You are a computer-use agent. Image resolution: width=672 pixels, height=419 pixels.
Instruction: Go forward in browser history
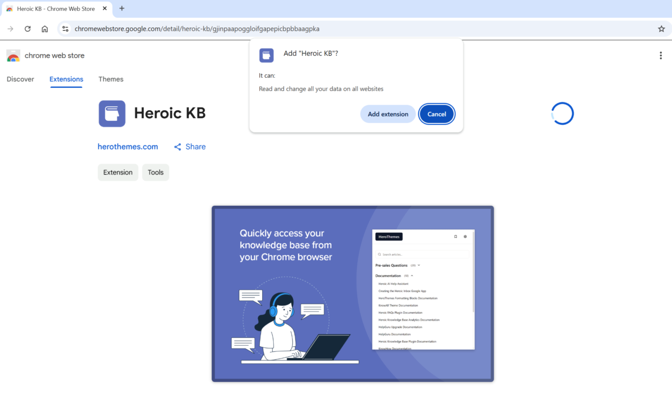(x=10, y=29)
